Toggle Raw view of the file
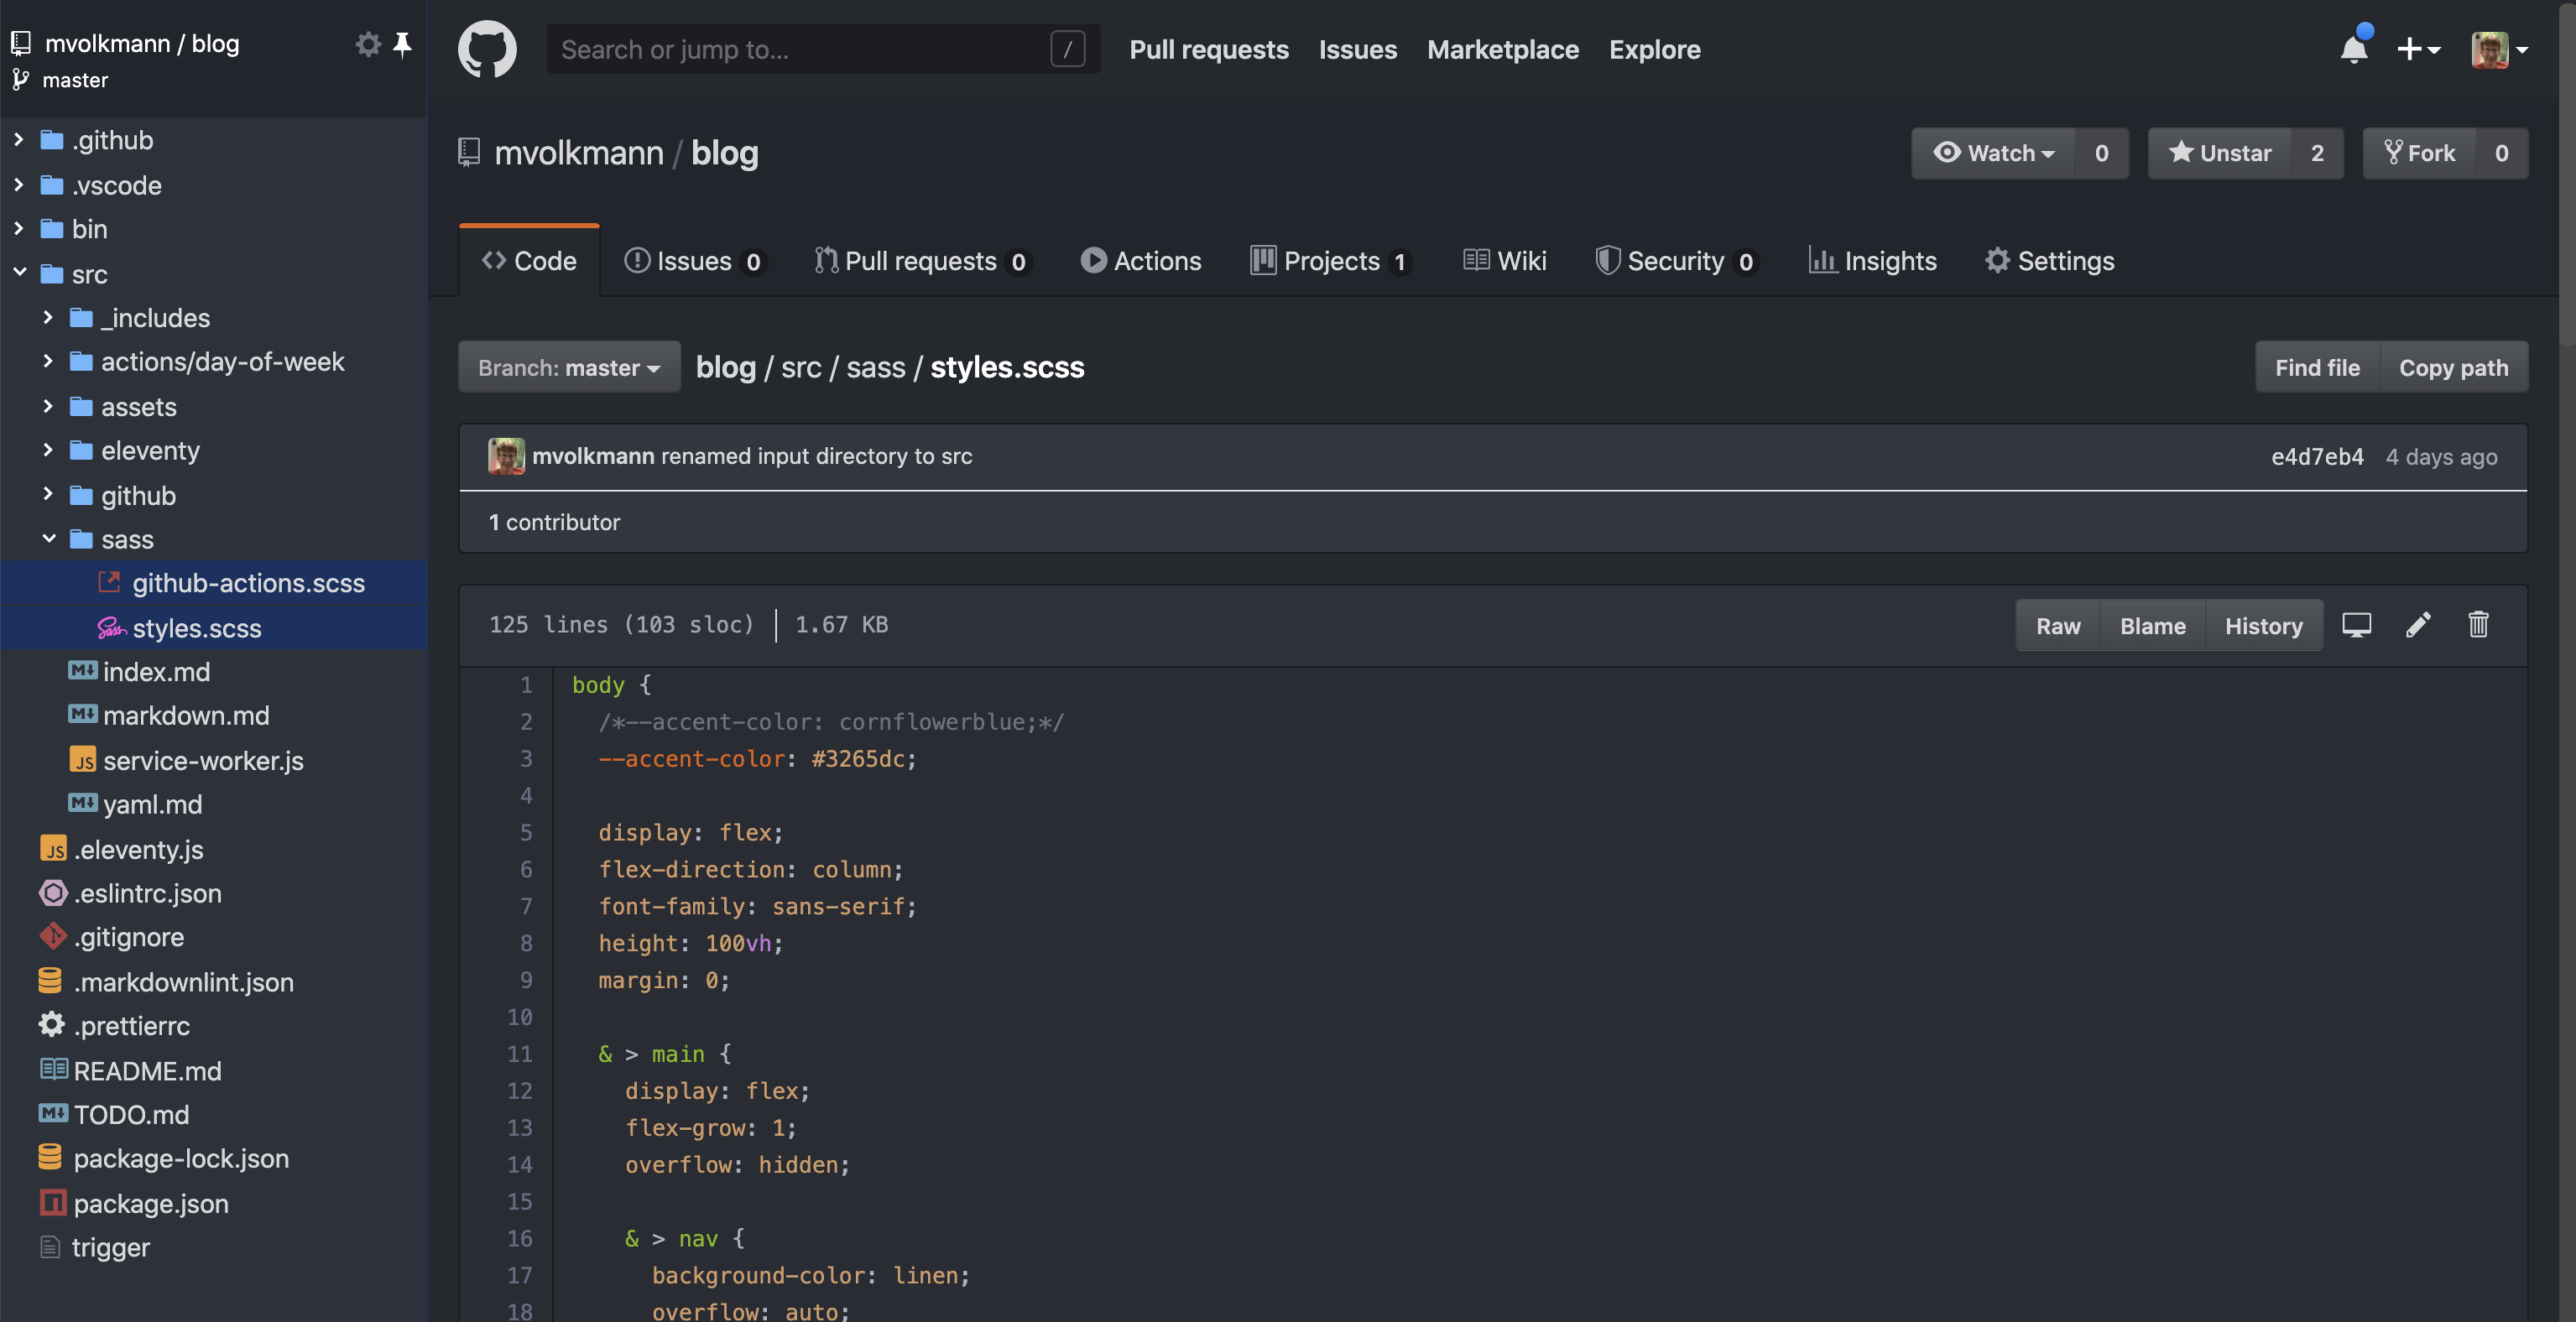Image resolution: width=2576 pixels, height=1322 pixels. [x=2058, y=625]
